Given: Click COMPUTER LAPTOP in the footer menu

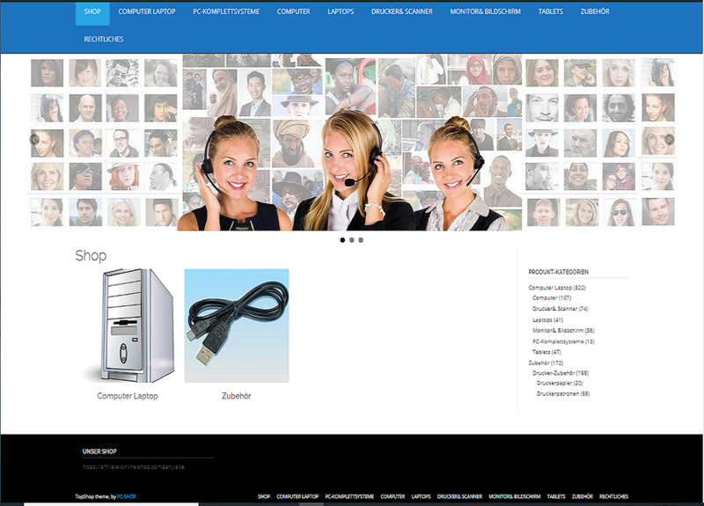Looking at the screenshot, I should click(297, 496).
